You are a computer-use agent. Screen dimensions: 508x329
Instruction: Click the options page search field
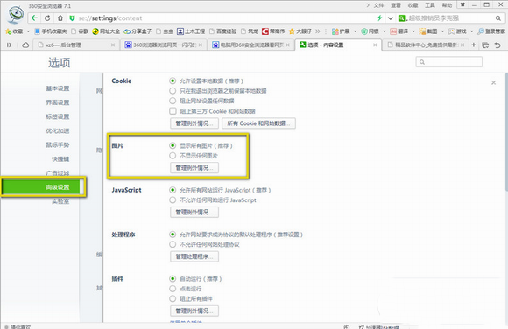[449, 62]
